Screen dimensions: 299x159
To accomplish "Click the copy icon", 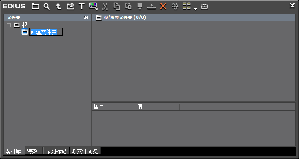I will 117,6.
